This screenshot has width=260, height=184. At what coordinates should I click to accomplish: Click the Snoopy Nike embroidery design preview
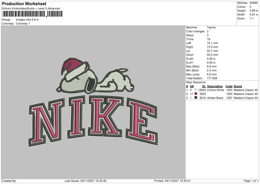tap(93, 102)
